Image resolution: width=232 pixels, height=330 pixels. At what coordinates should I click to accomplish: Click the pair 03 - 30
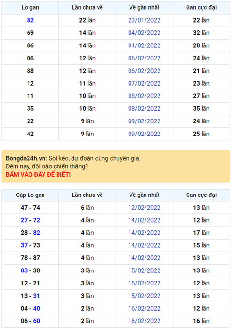click(x=30, y=270)
